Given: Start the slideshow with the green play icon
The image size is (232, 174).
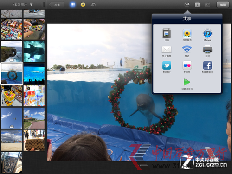Looking at the screenshot, I should 187,82.
